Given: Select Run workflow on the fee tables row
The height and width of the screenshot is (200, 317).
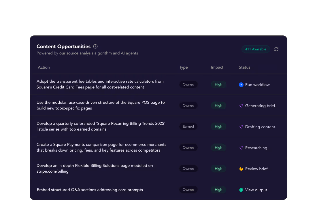Looking at the screenshot, I should [257, 84].
